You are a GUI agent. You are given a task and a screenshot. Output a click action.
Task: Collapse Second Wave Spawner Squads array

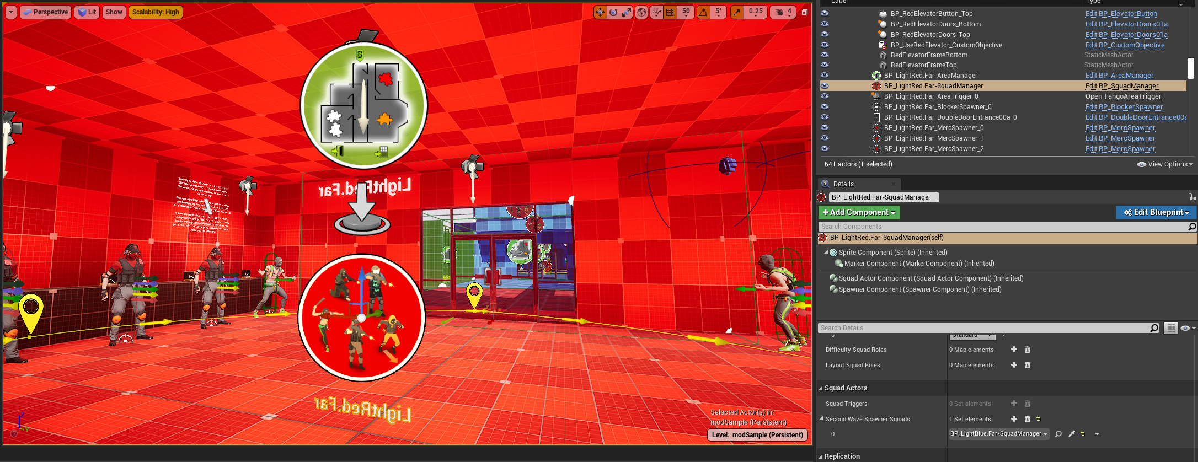click(x=821, y=419)
